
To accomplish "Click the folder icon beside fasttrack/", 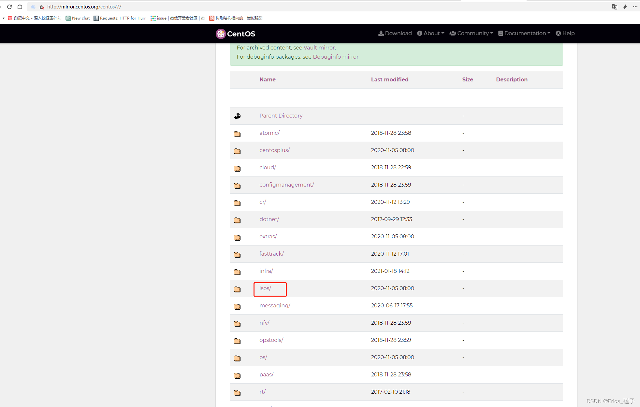I will (237, 255).
